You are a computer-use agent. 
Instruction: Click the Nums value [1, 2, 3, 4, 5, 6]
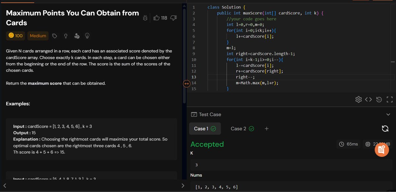216,187
